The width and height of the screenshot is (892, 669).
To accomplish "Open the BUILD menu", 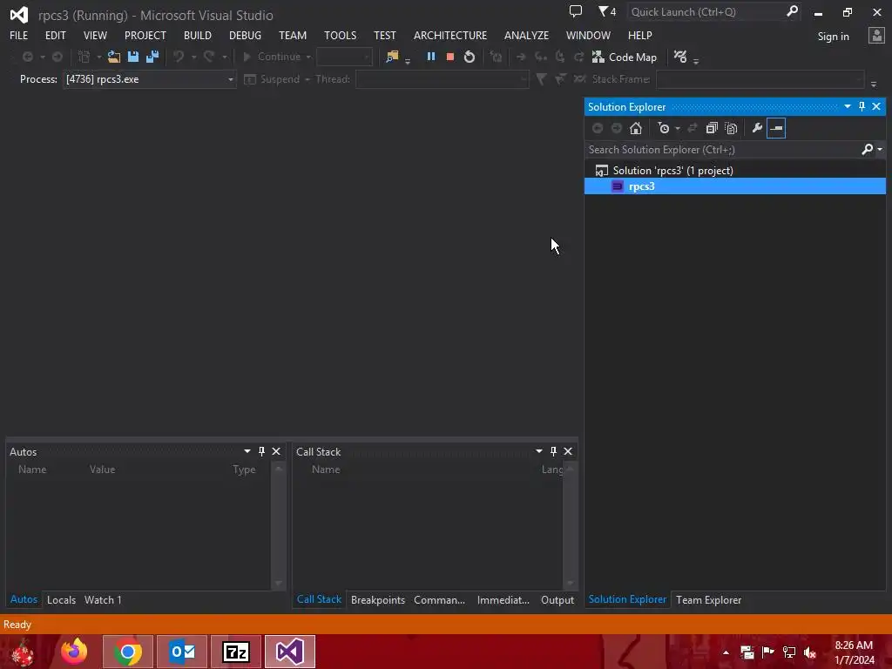I will (198, 35).
